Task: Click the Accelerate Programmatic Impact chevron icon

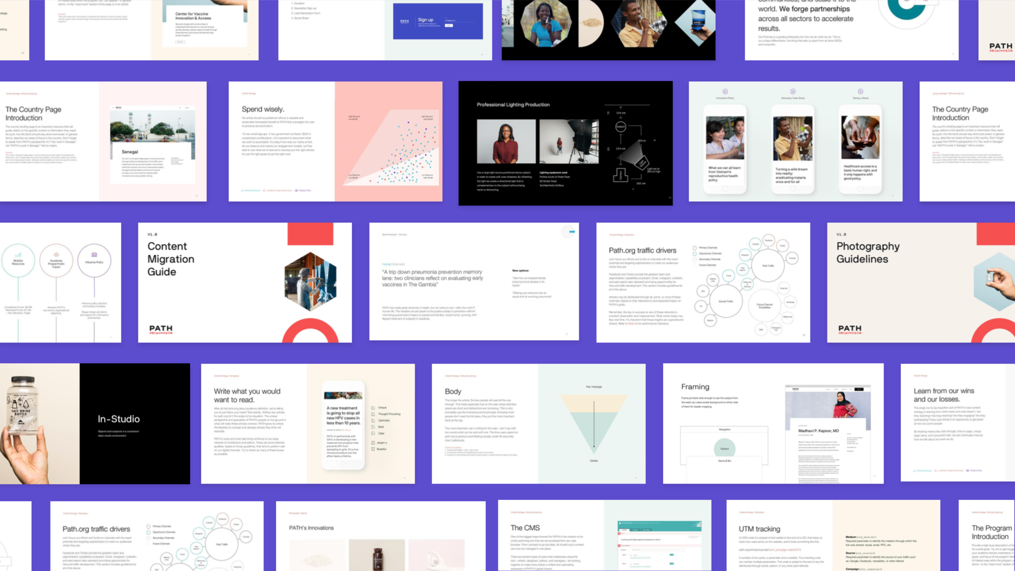Action: pyautogui.click(x=56, y=254)
